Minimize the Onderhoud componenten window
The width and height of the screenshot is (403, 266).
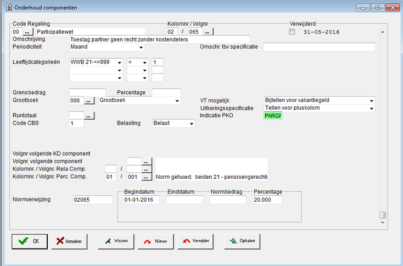[363, 8]
